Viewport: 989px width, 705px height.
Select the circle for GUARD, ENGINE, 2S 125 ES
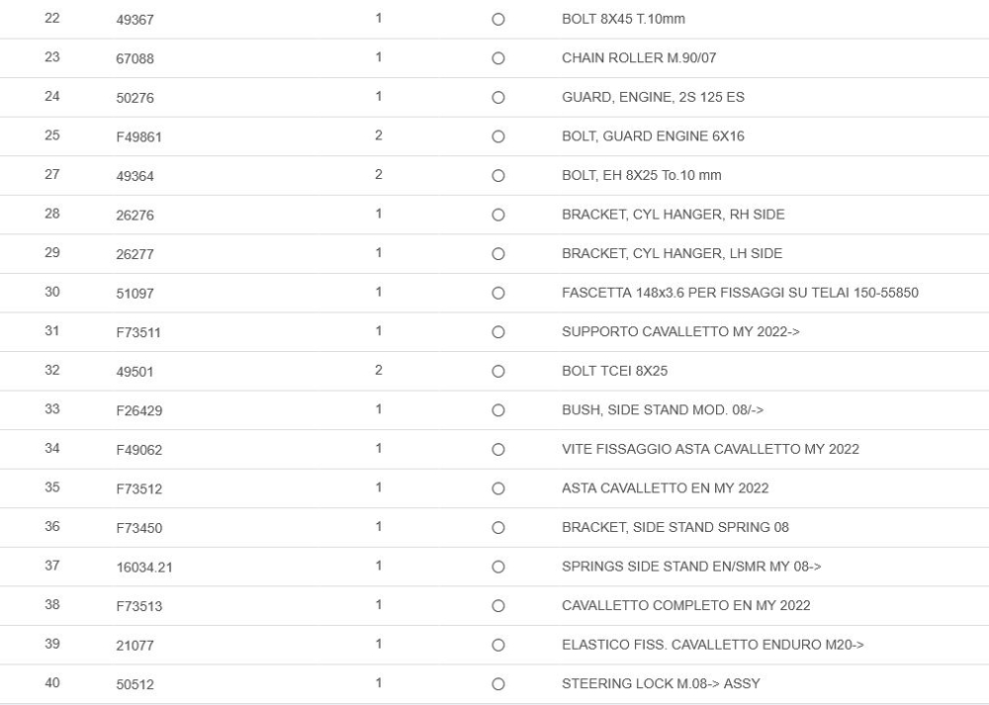click(x=498, y=98)
